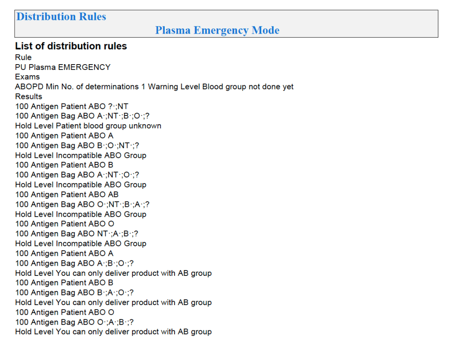Click the ABOPD minimum determinations line
The height and width of the screenshot is (348, 452).
154,87
